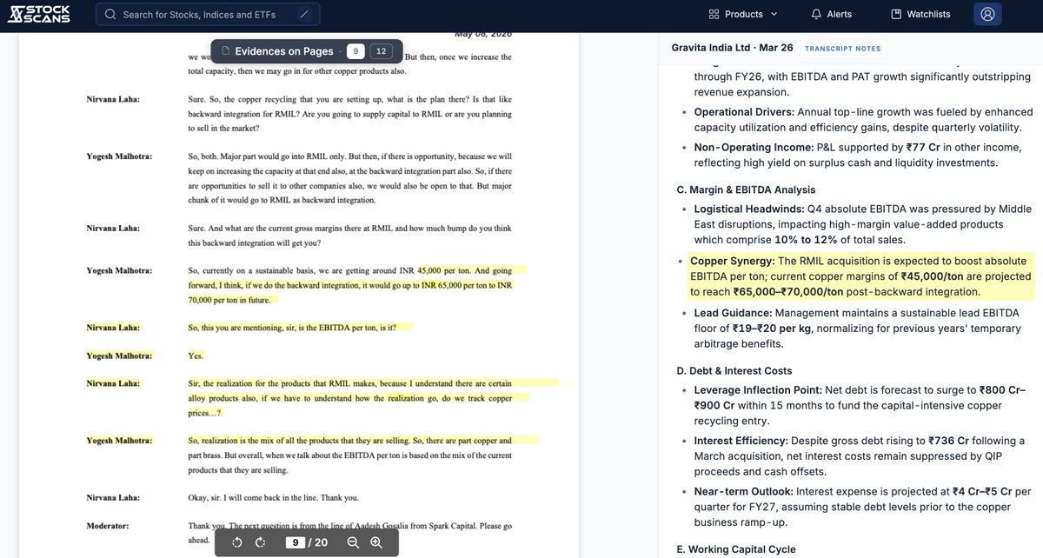
Task: Click the document icon in Evidences on Pages
Action: pyautogui.click(x=225, y=51)
